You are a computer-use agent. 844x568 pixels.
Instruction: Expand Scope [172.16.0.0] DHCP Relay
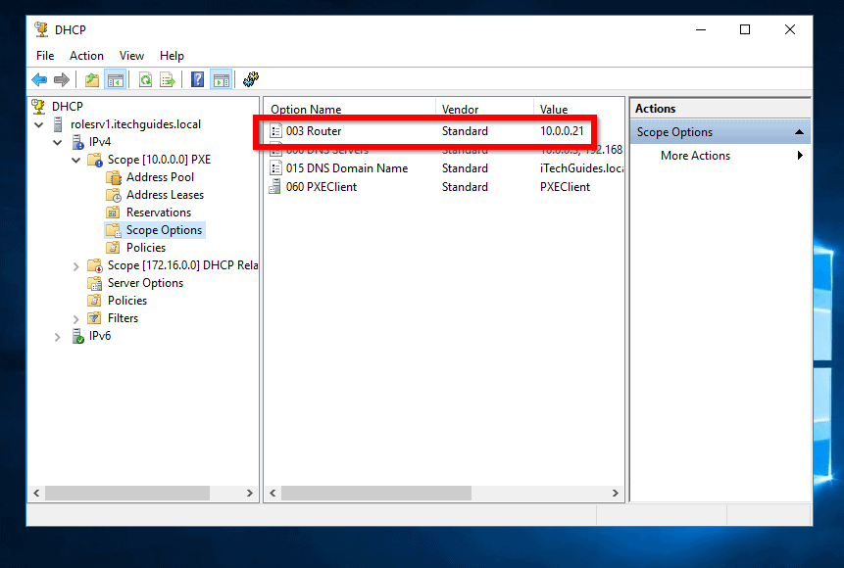tap(76, 264)
